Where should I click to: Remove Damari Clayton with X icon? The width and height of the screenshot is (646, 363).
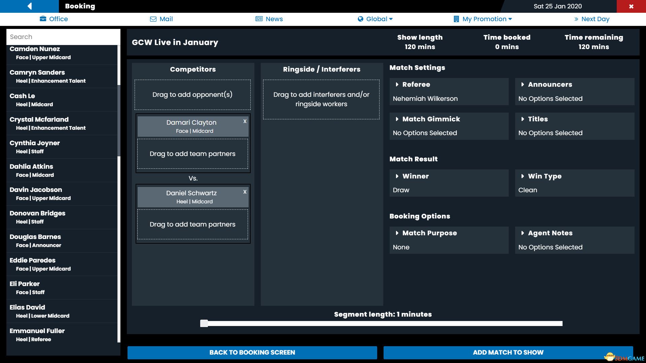(245, 121)
